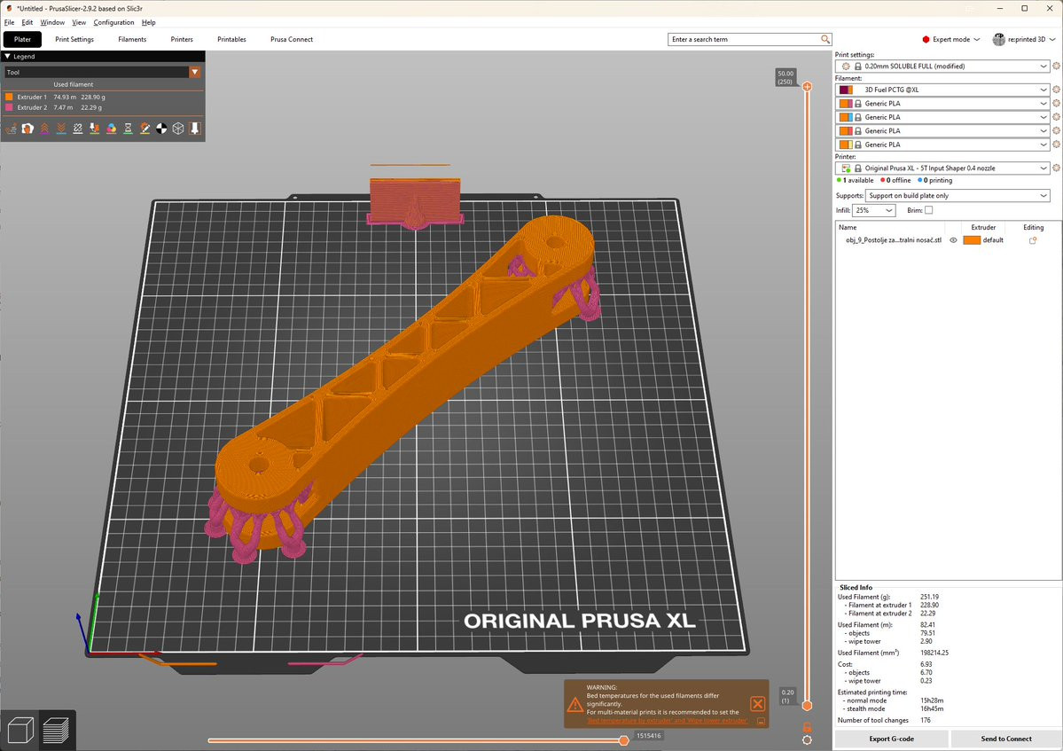Click horizontal moves slider thumb at 1515416

pos(623,740)
